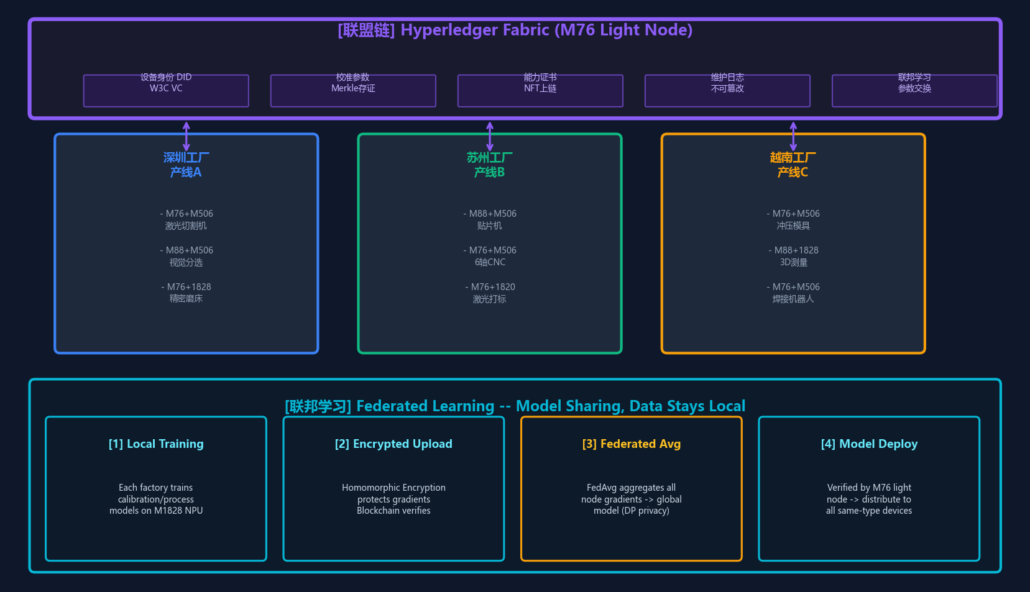Click the Federated Learning section title
The height and width of the screenshot is (592, 1030).
pyautogui.click(x=515, y=406)
